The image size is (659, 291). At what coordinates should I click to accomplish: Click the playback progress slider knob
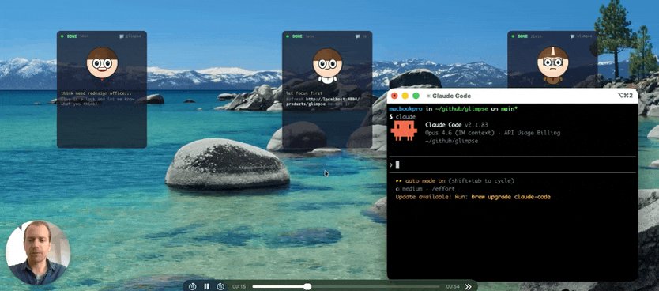point(307,286)
